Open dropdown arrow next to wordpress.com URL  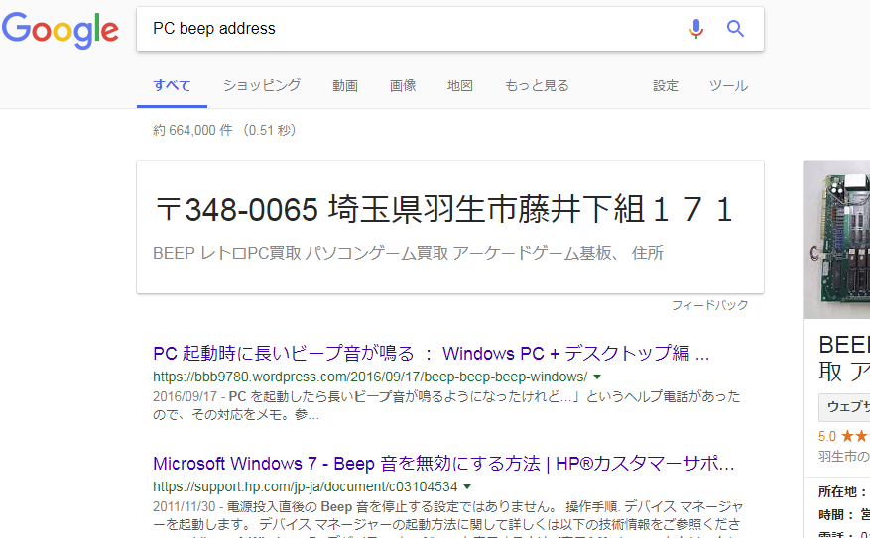point(597,377)
